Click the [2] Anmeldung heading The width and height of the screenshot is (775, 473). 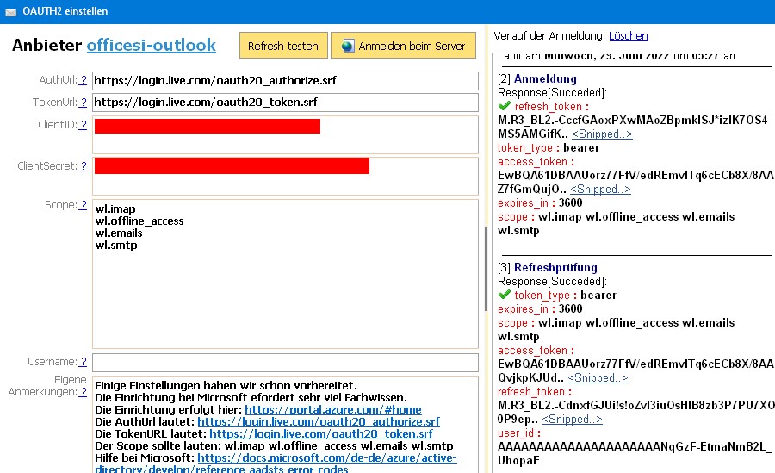536,78
